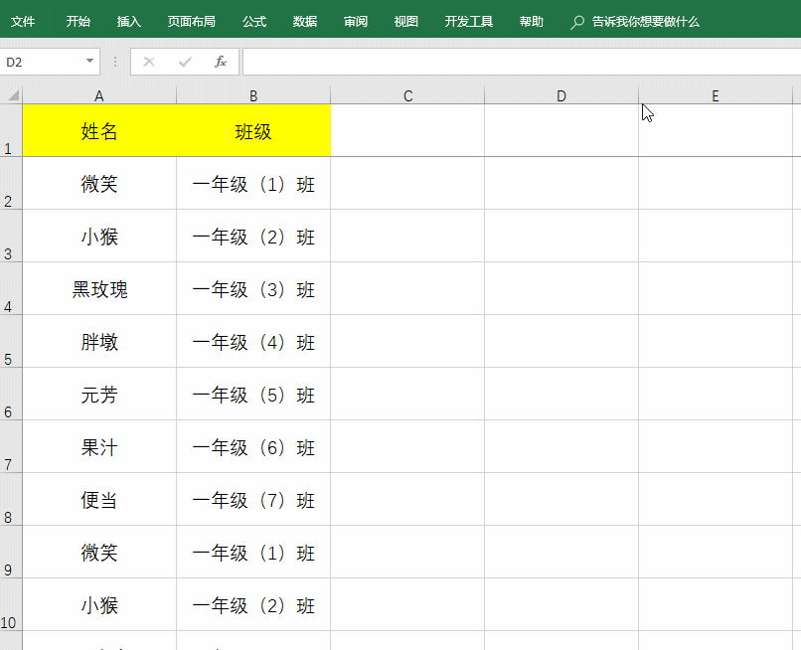Click the formula bar options dots handle
This screenshot has width=801, height=650.
115,62
